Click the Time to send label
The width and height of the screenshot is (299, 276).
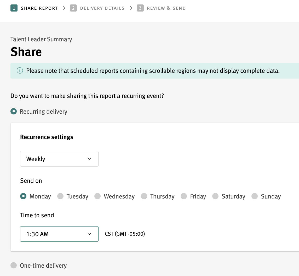click(37, 215)
